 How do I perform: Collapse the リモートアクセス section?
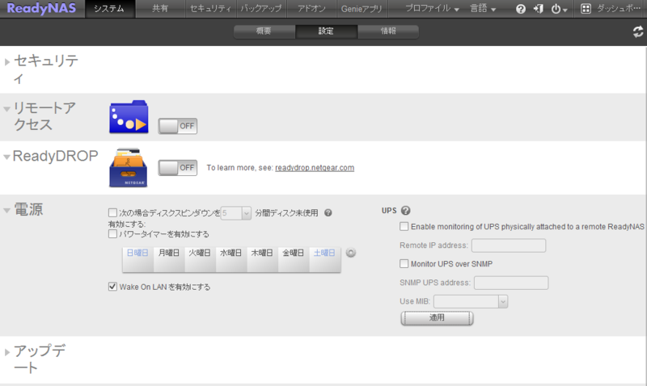point(7,109)
